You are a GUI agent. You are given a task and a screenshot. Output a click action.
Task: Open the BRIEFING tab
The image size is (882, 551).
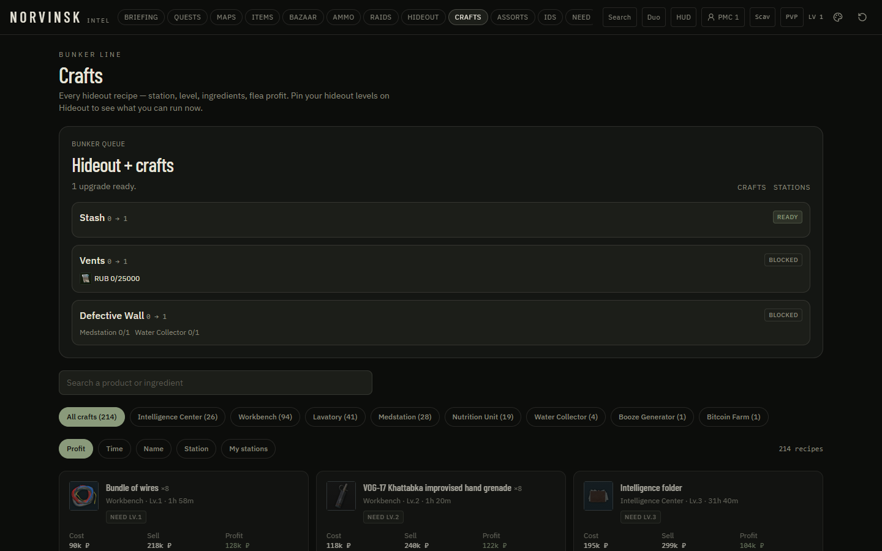[141, 17]
